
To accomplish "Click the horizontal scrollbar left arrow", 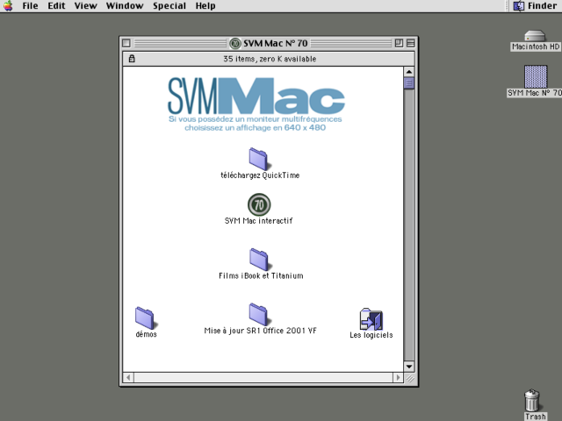I will (128, 377).
